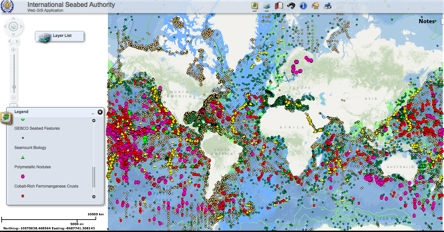Viewport: 444px width, 232px height.
Task: Click the Cobalt-Rich Ferromanganese Crusts legend label
Action: pos(46,186)
